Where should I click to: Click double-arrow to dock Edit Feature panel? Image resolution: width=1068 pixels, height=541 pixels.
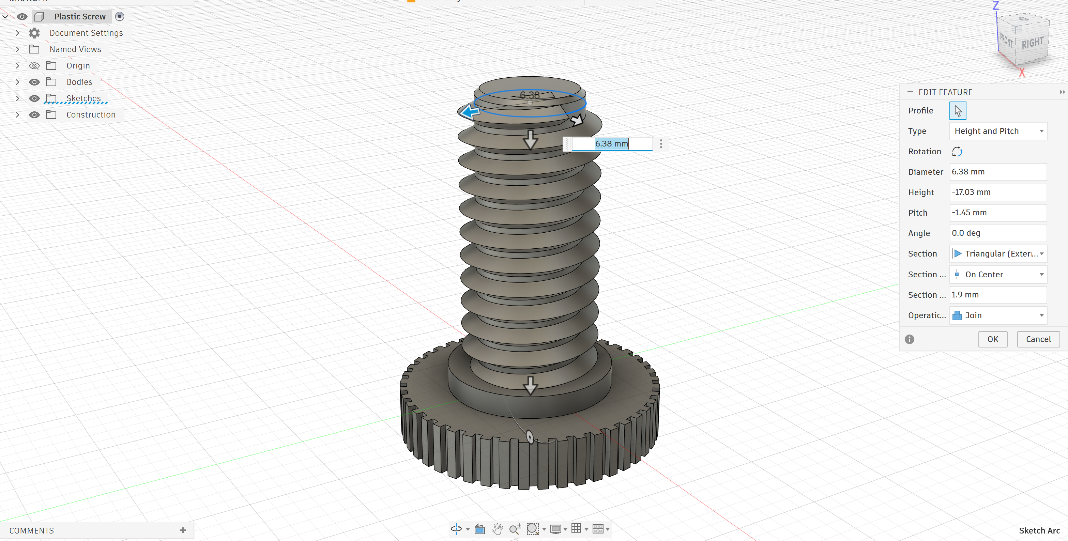[1062, 92]
